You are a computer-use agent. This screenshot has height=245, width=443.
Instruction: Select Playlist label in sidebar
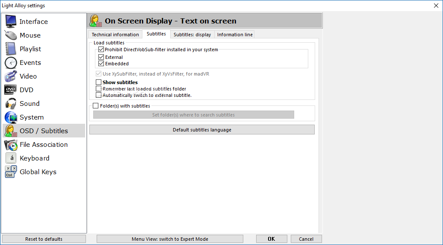tap(30, 49)
